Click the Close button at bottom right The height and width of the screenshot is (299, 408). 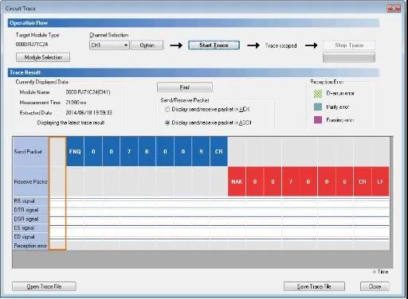click(375, 286)
